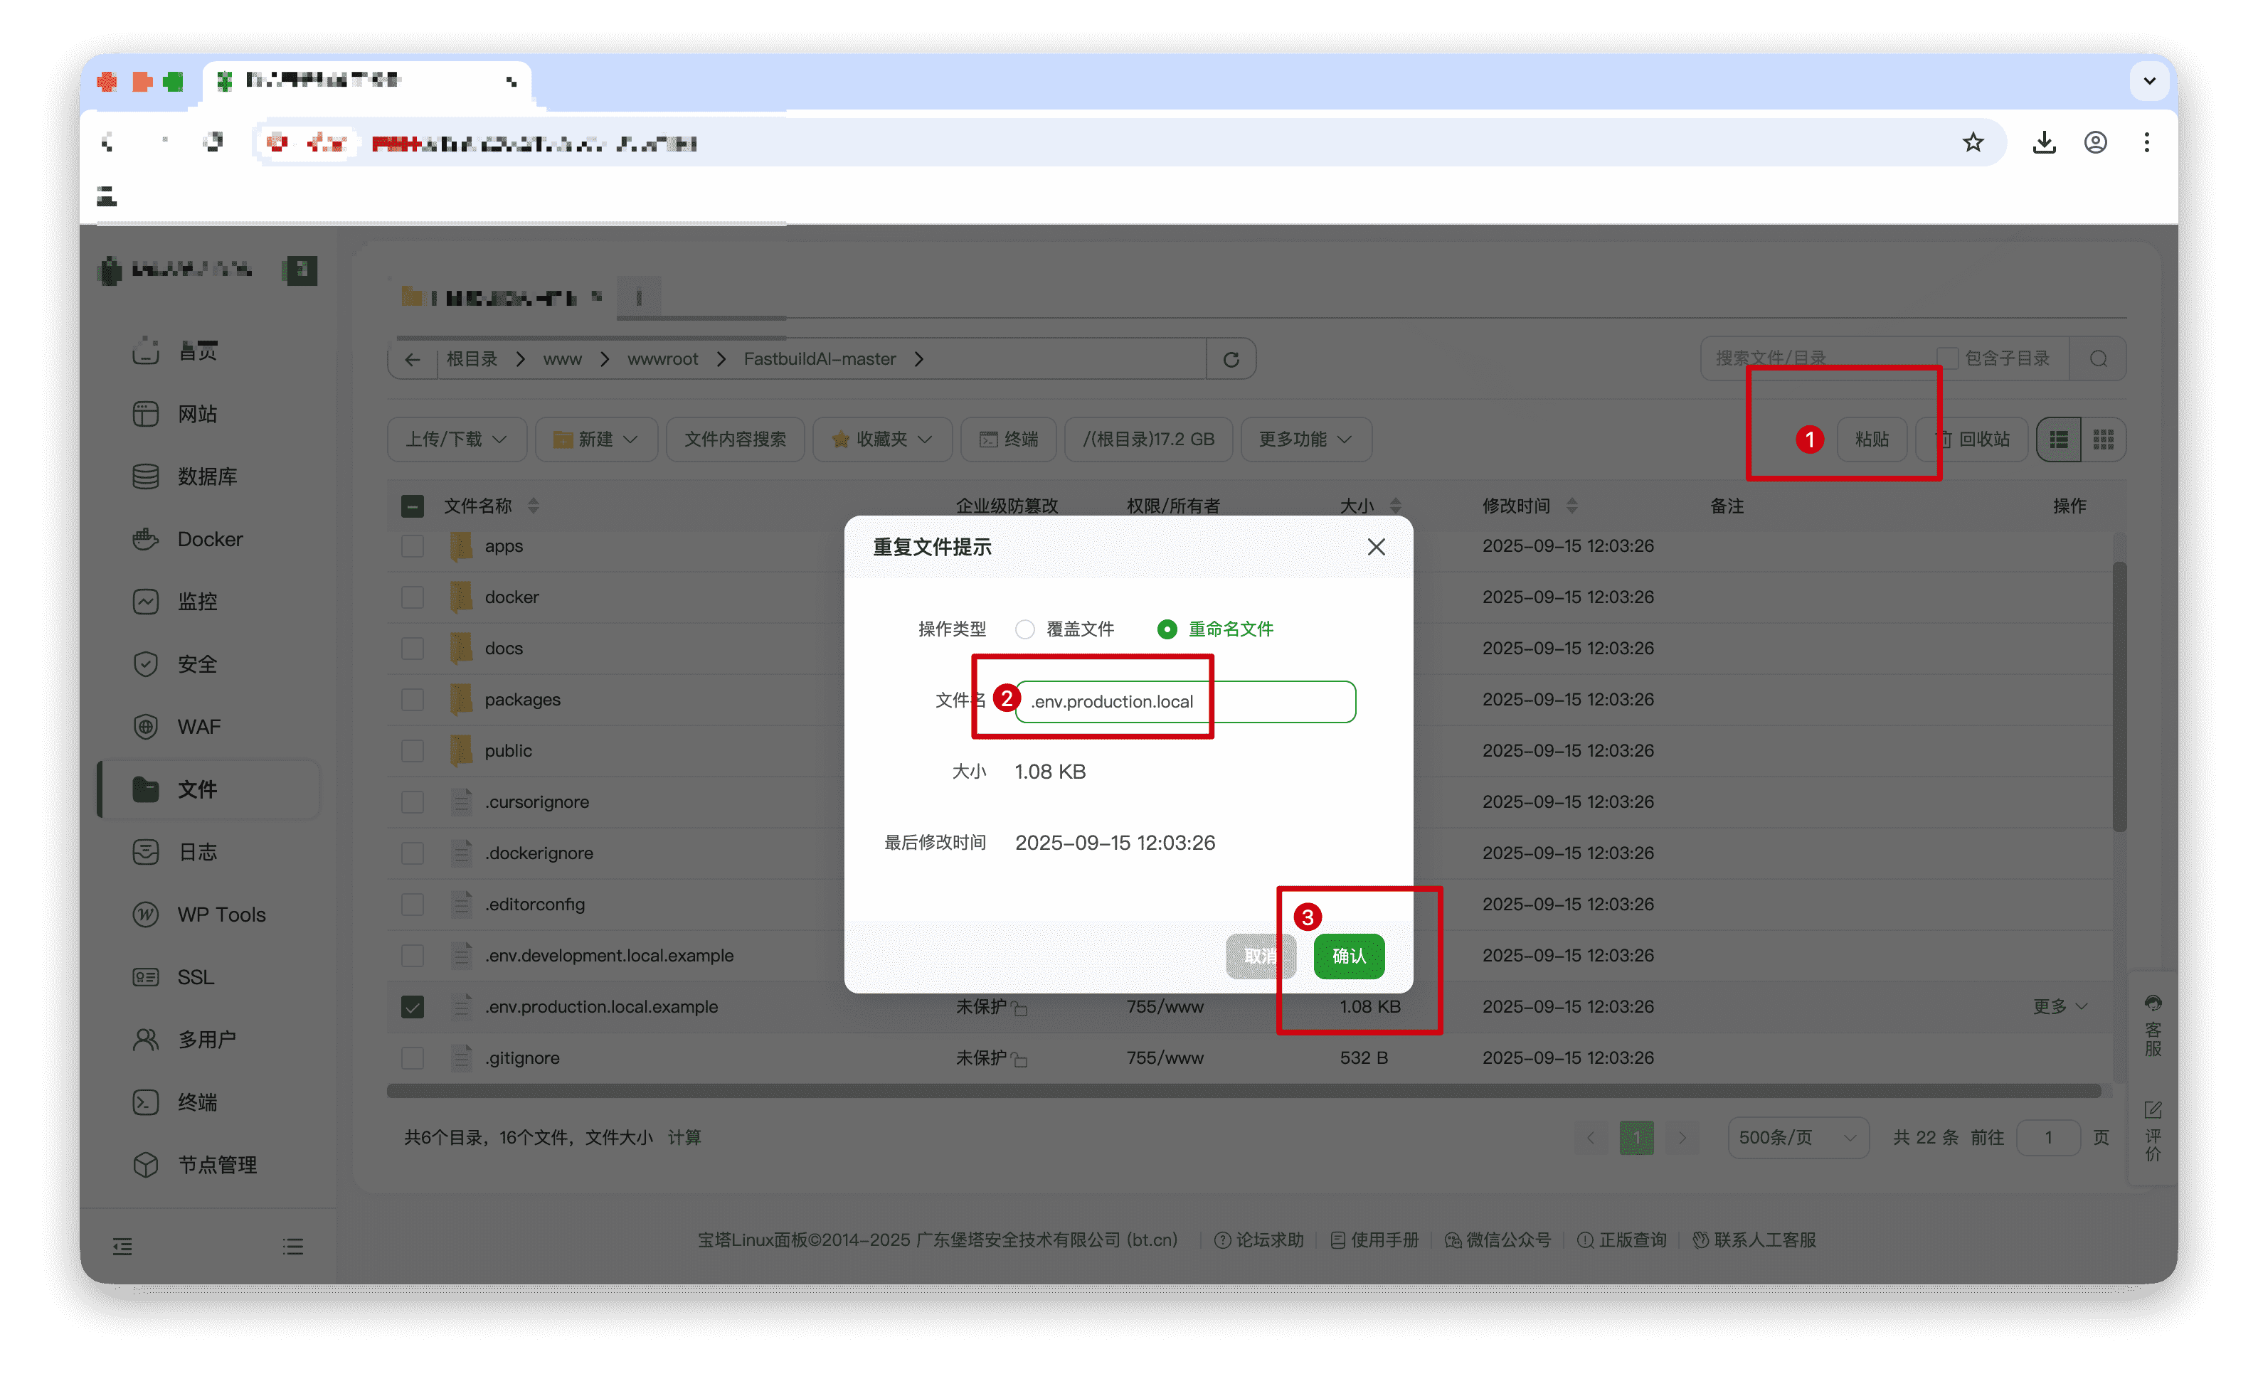Click the file search magnifier icon
The height and width of the screenshot is (1391, 2258).
pos(2098,359)
